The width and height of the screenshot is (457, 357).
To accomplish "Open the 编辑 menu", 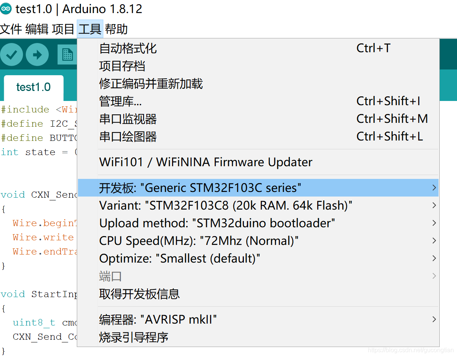I will tap(38, 30).
